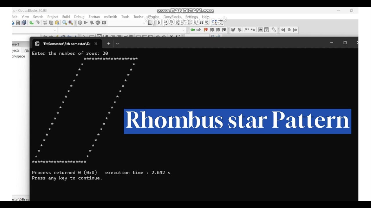Click 'execution time : 2.642 s' text
371x208 pixels.
click(x=138, y=172)
